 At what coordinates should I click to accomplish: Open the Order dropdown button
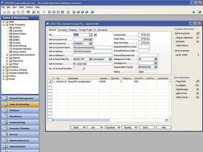(78, 127)
